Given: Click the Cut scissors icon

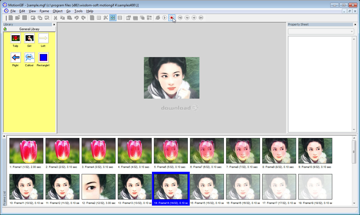Looking at the screenshot, I should pyautogui.click(x=56, y=18).
